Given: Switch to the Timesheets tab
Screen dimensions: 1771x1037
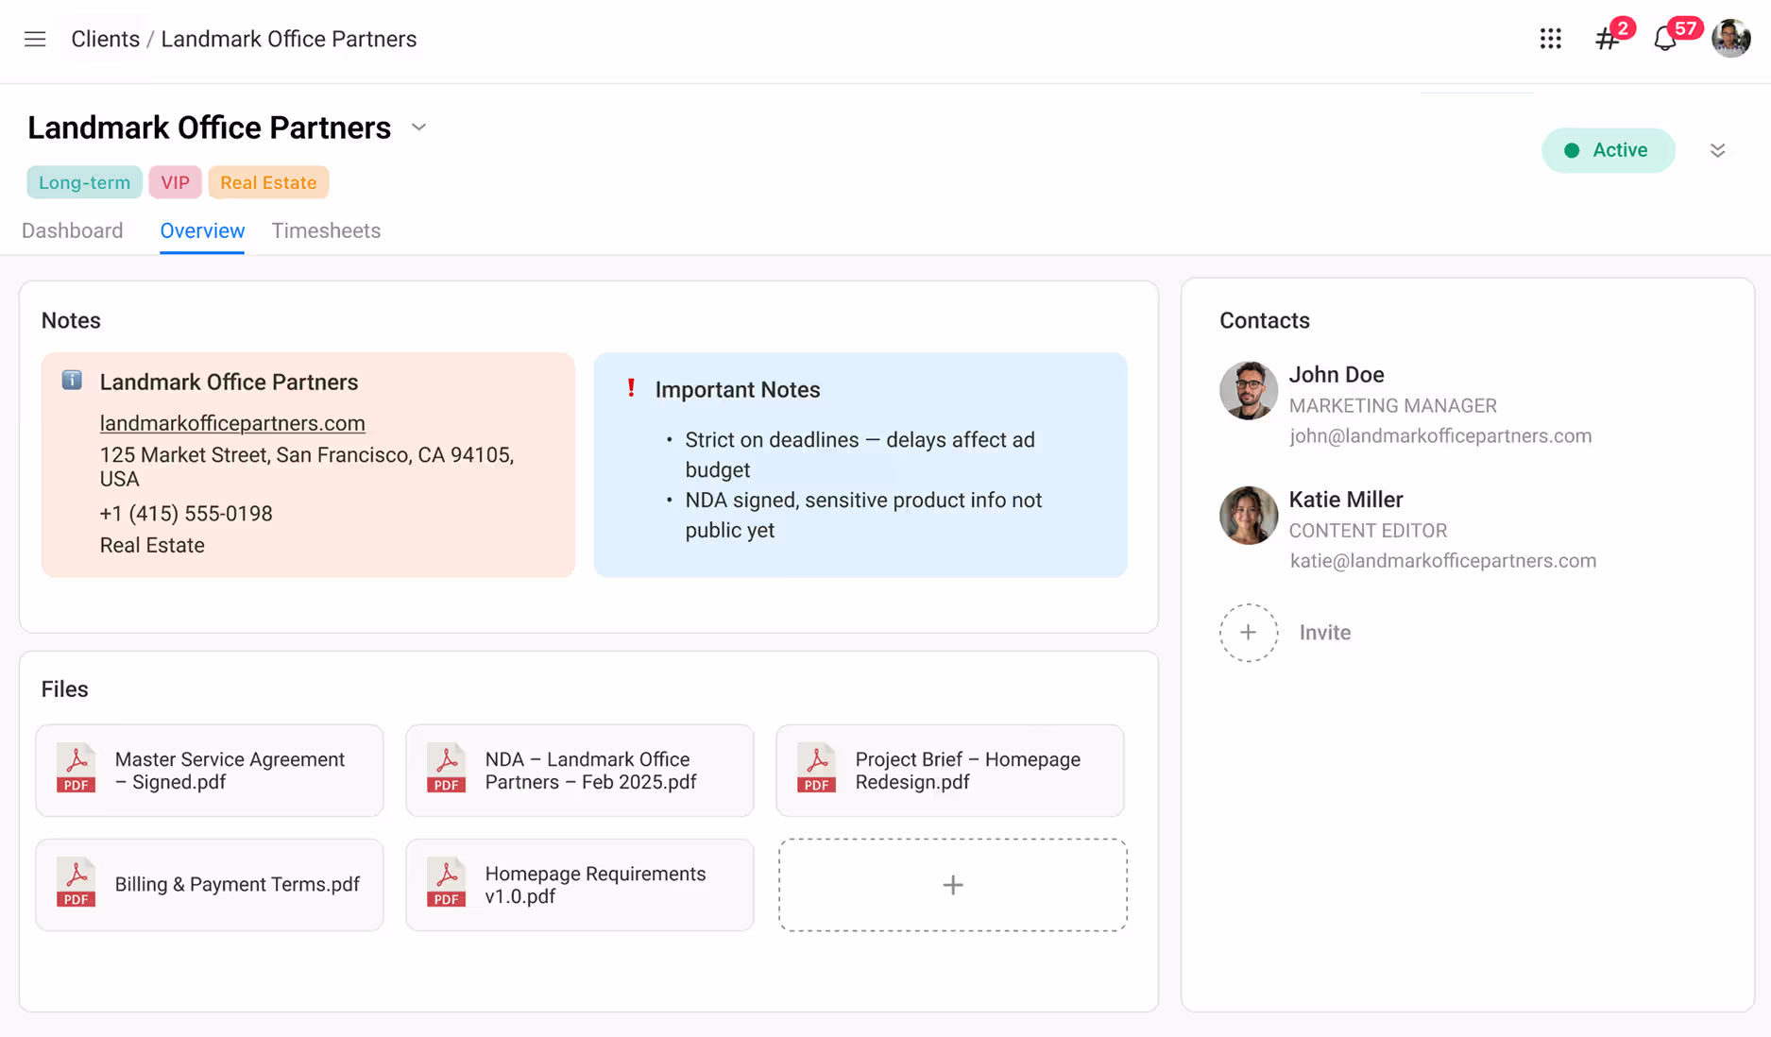Looking at the screenshot, I should (x=326, y=230).
